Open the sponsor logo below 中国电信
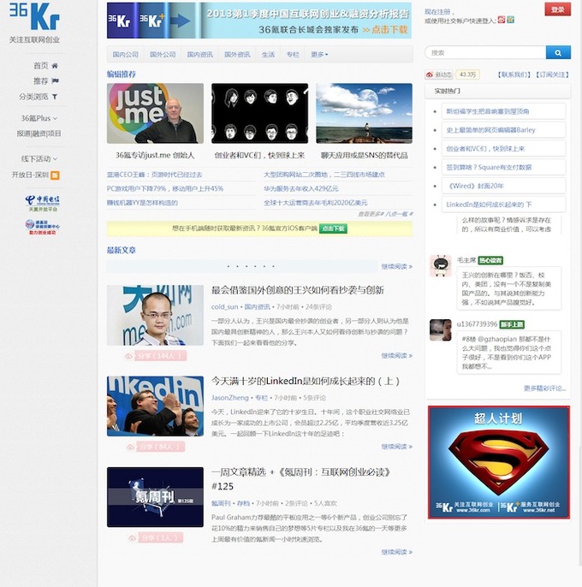The width and height of the screenshot is (582, 587). (x=42, y=227)
